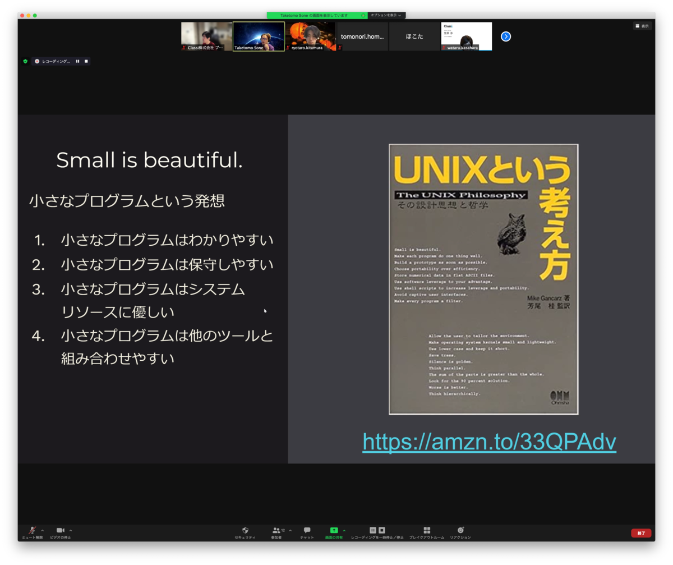Pause recording from the bottom toolbar
Image resolution: width=673 pixels, height=565 pixels.
373,530
